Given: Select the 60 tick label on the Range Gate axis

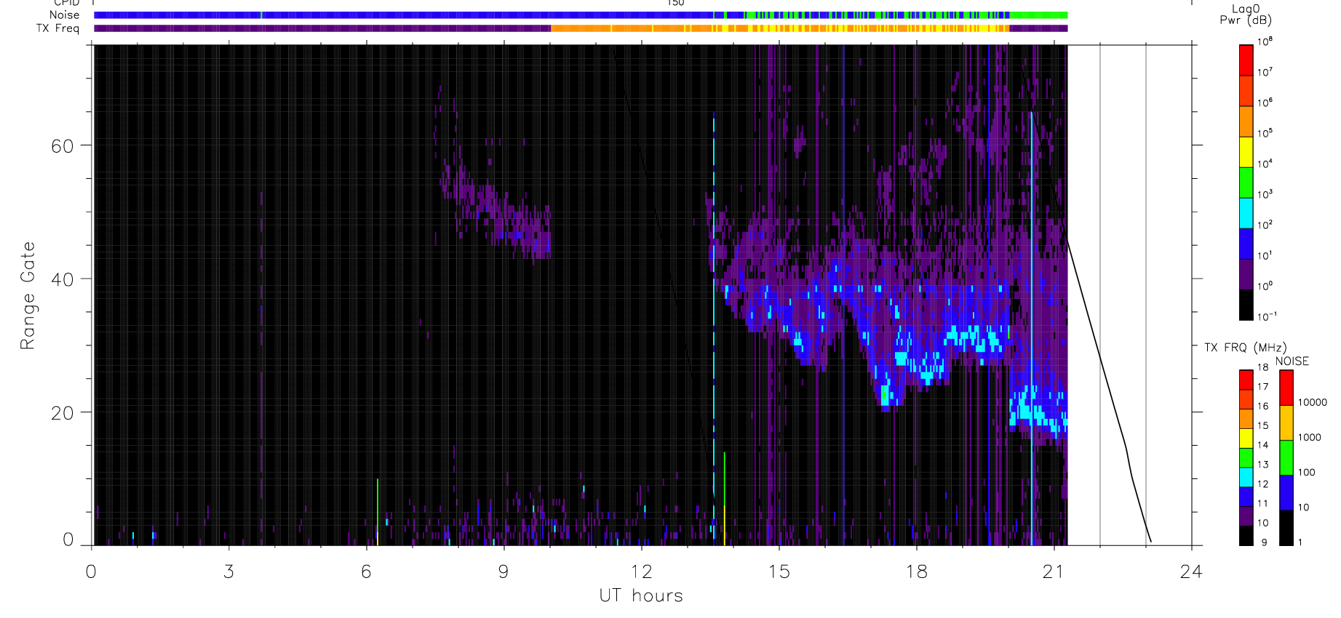Looking at the screenshot, I should pyautogui.click(x=63, y=146).
